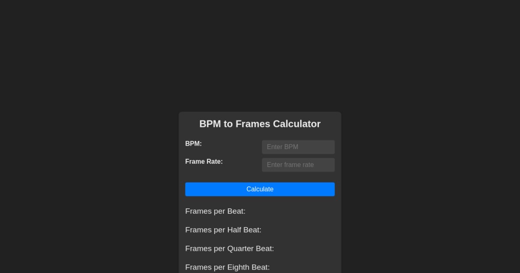This screenshot has height=273, width=520.
Task: Click the Frames per Beat result line
Action: 215,211
